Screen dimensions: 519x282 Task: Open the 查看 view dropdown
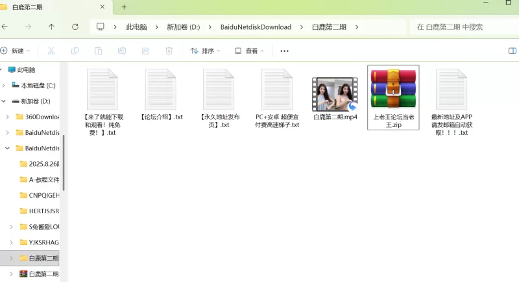click(250, 51)
